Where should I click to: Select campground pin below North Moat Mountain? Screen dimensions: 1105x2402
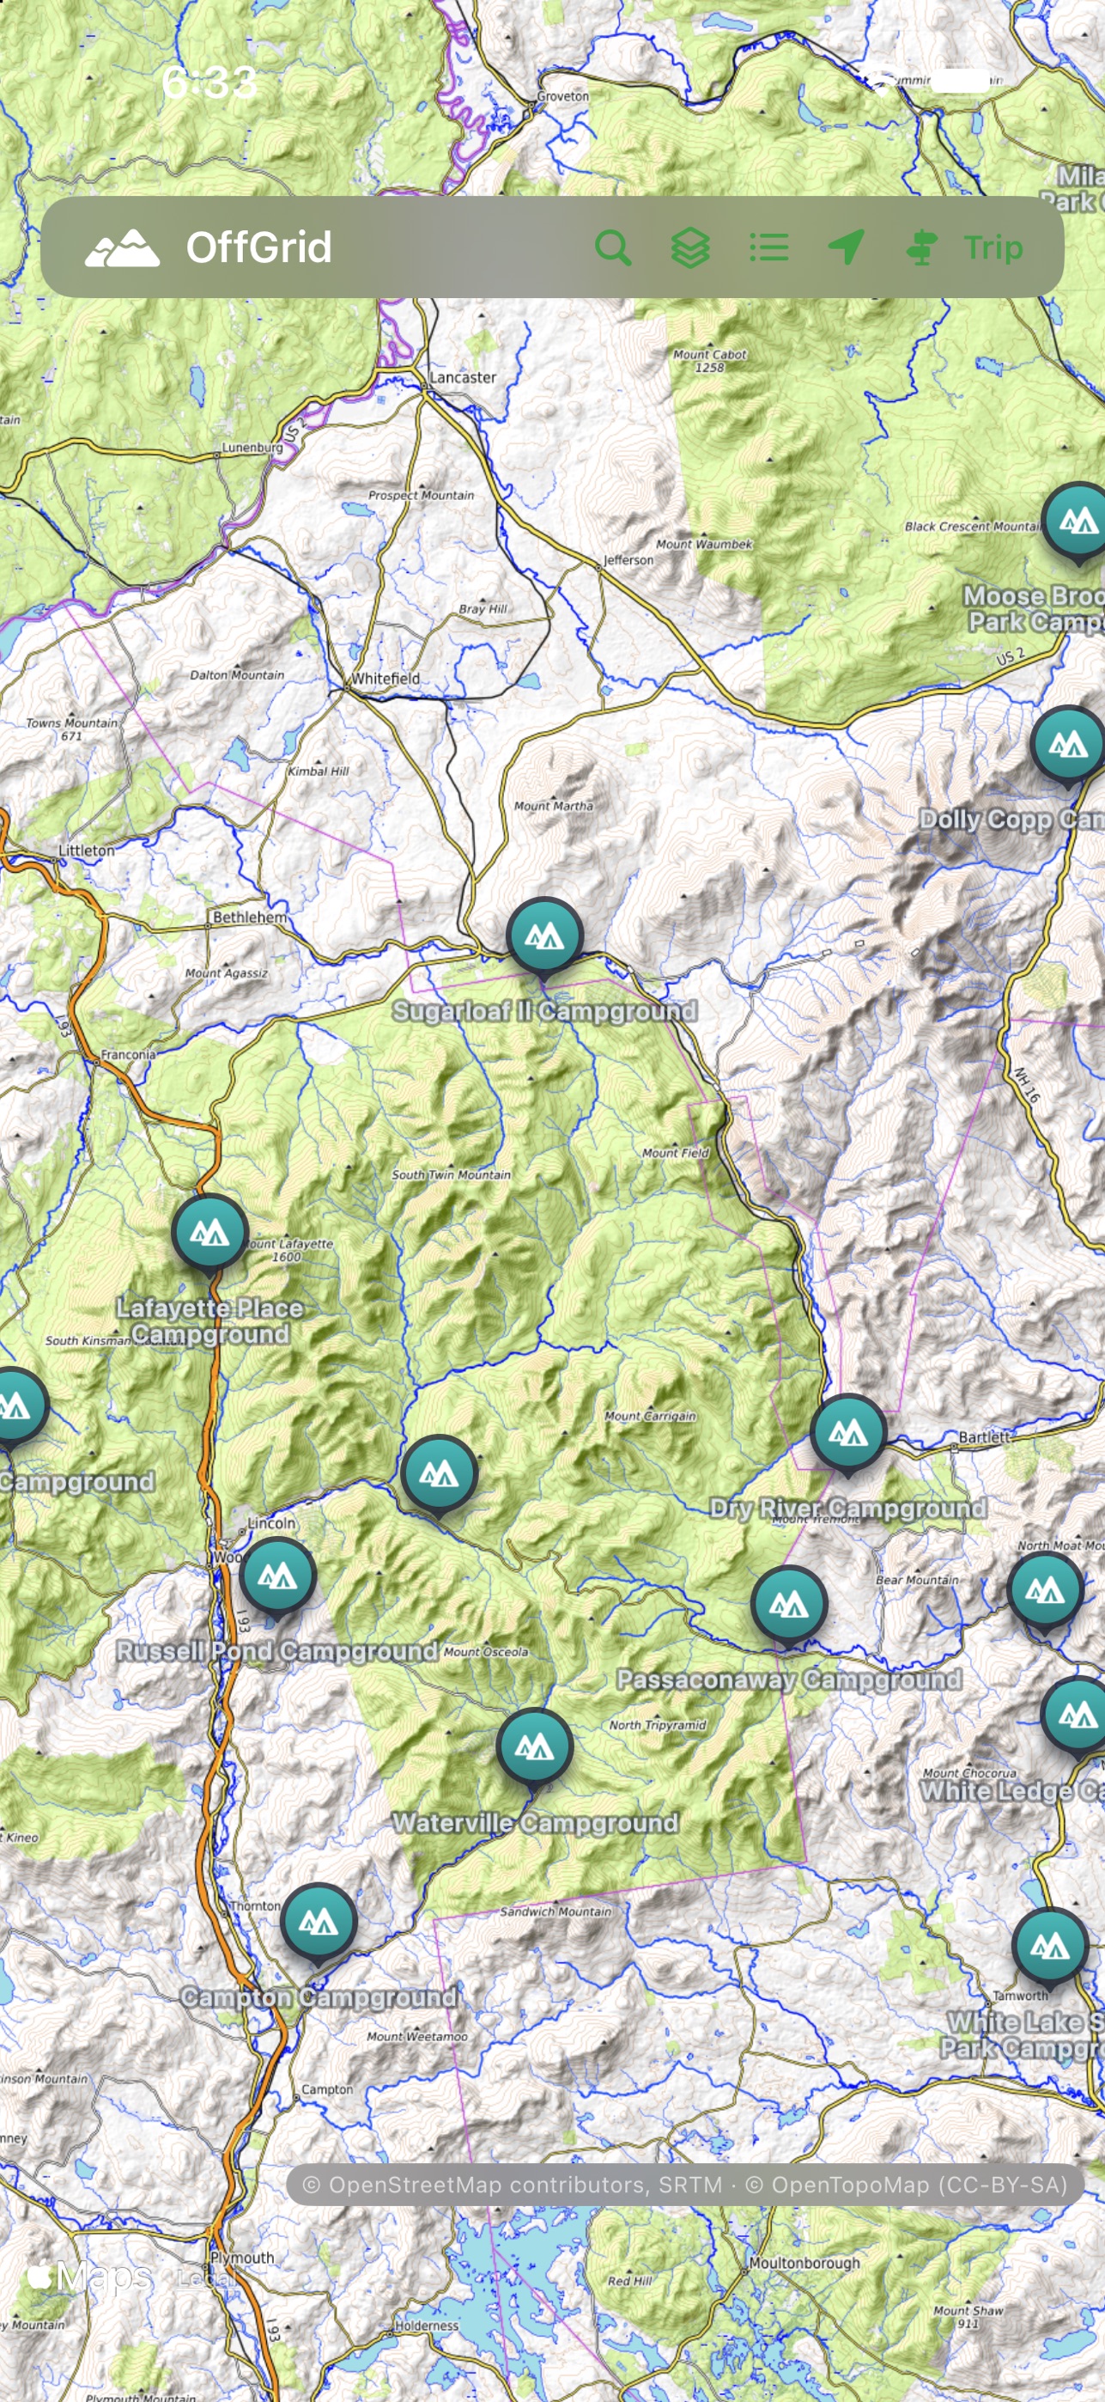1046,1590
